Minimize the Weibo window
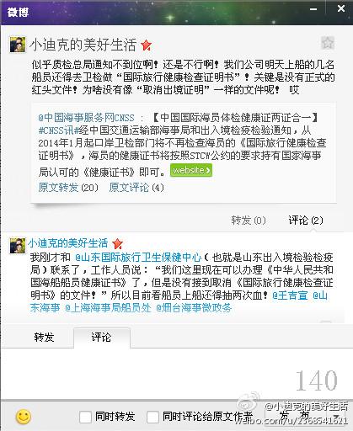Screen dimensions: 353x431 coord(313,9)
